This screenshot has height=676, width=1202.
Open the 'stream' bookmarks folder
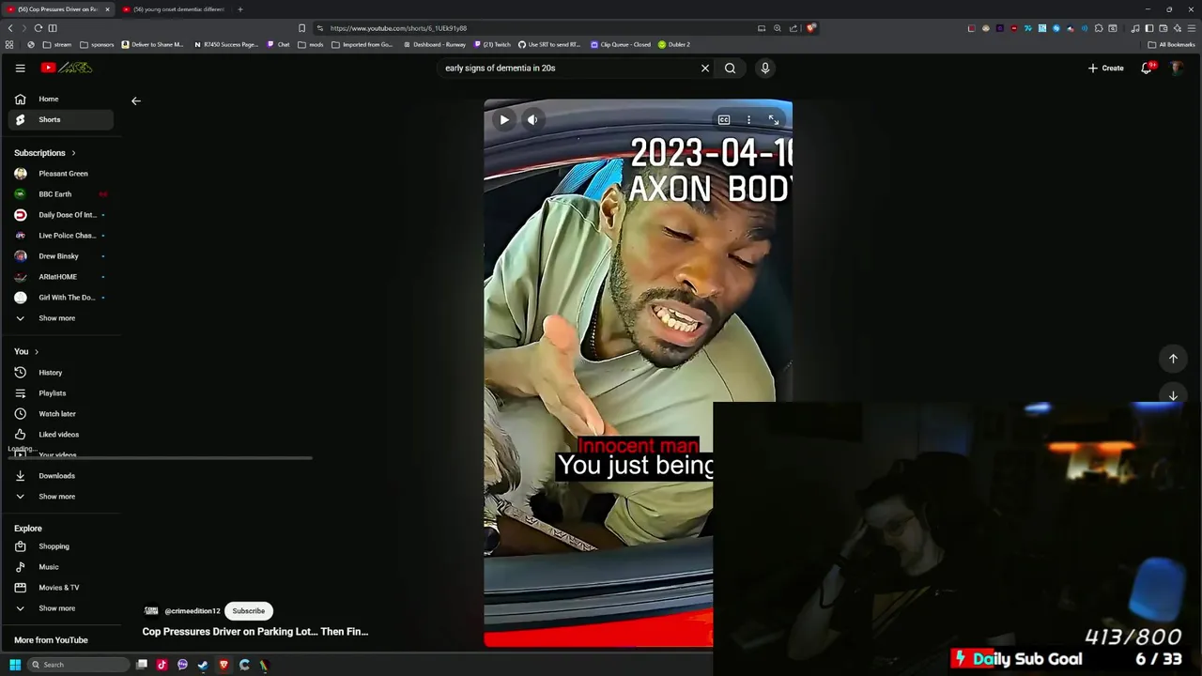tap(56, 44)
